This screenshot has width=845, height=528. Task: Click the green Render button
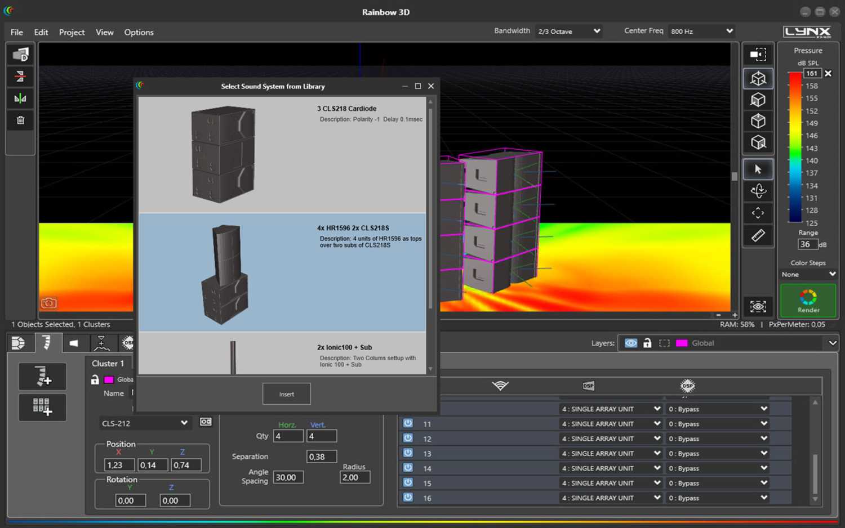[x=808, y=300]
